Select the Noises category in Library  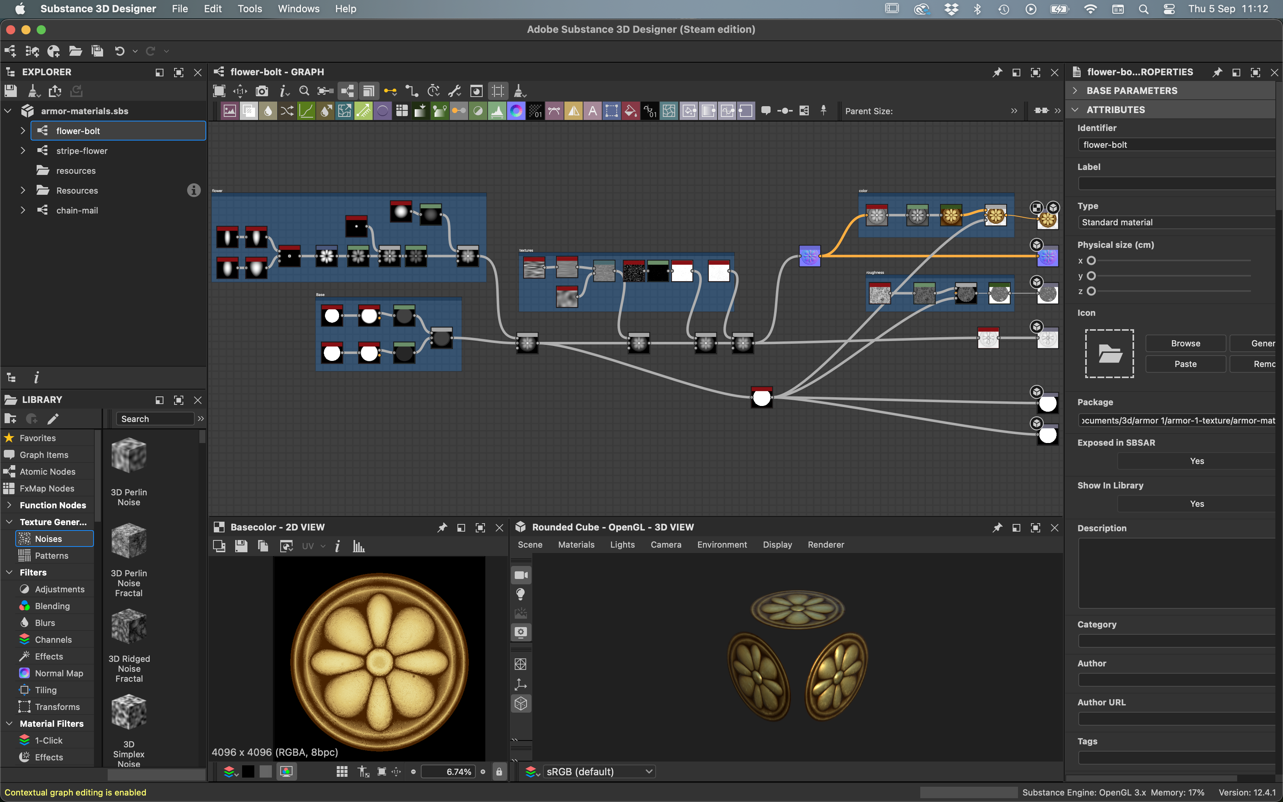click(x=55, y=538)
